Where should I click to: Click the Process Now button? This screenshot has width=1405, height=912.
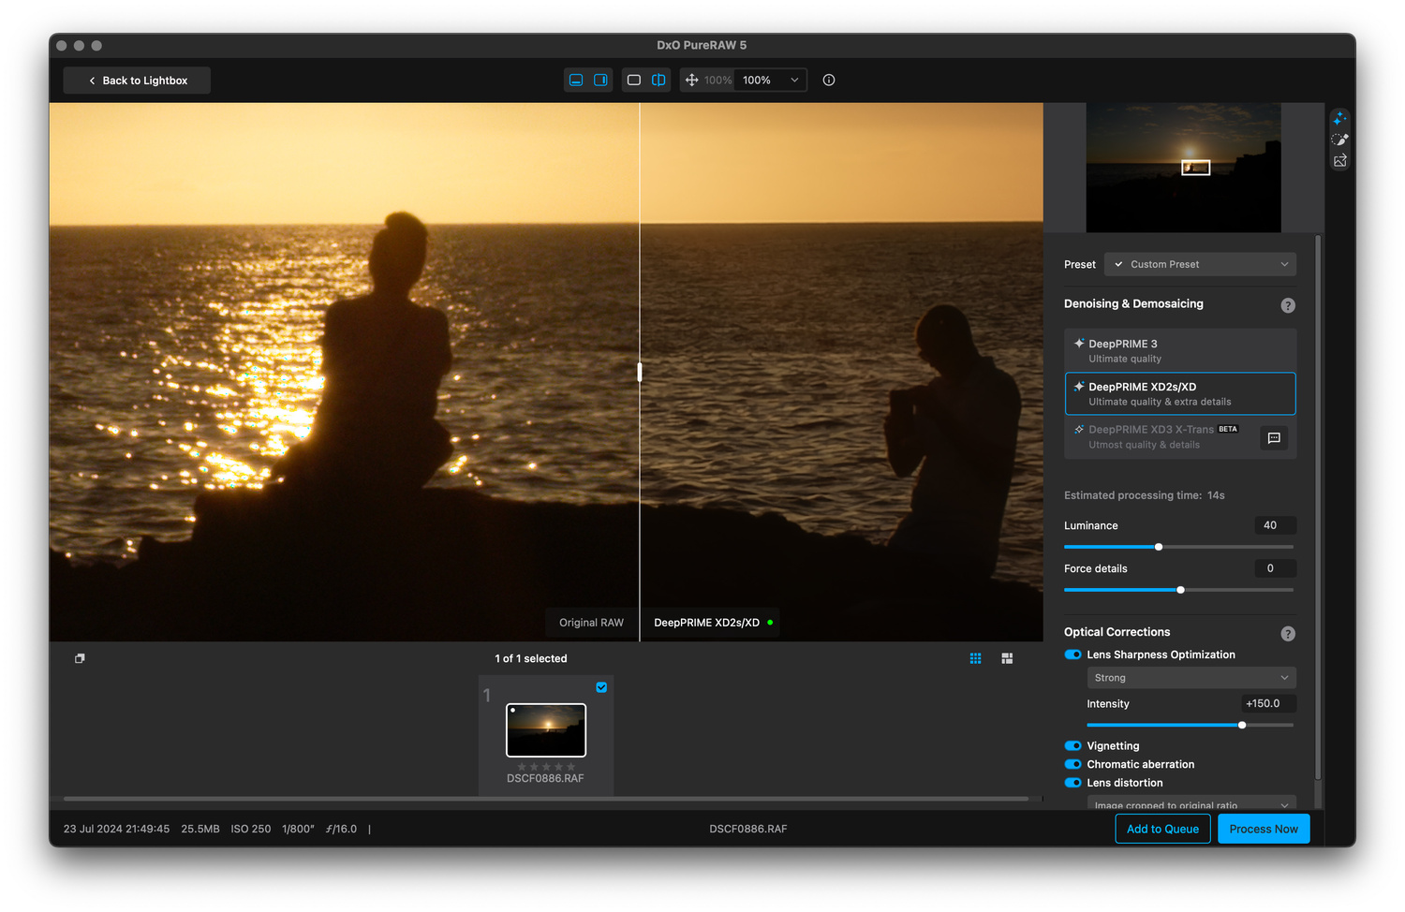[x=1263, y=829]
